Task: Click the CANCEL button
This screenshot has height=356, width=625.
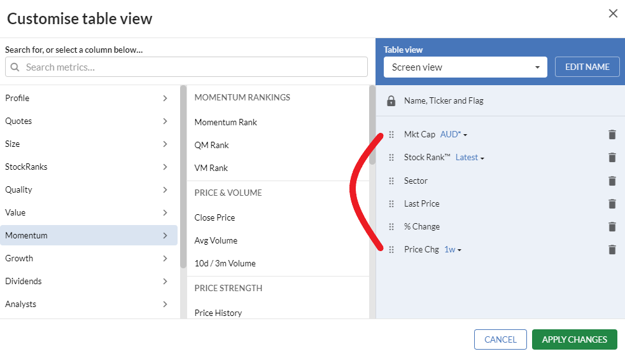Action: click(500, 339)
